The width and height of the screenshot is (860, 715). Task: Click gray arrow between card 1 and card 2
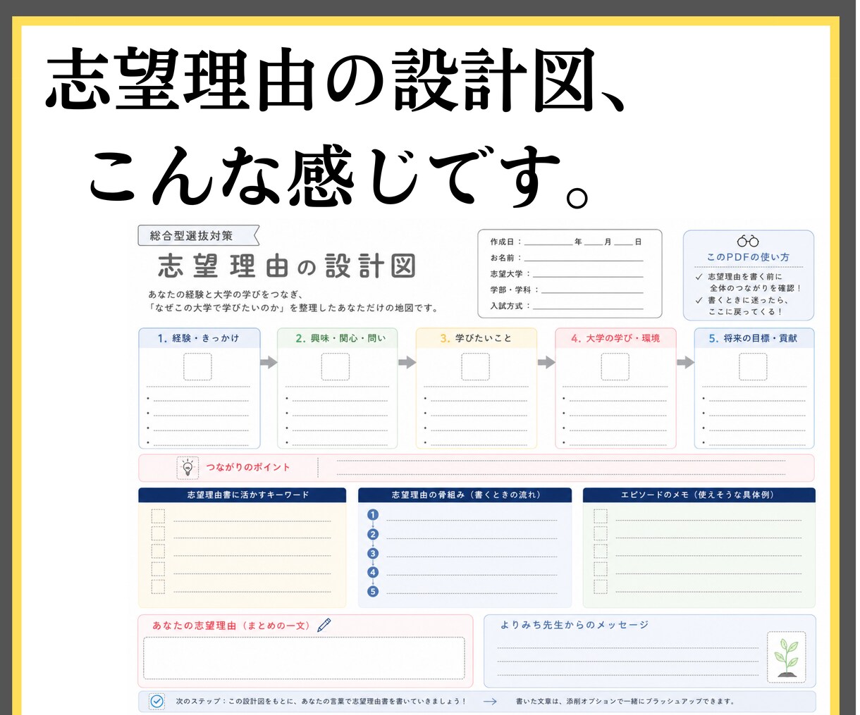pyautogui.click(x=269, y=362)
